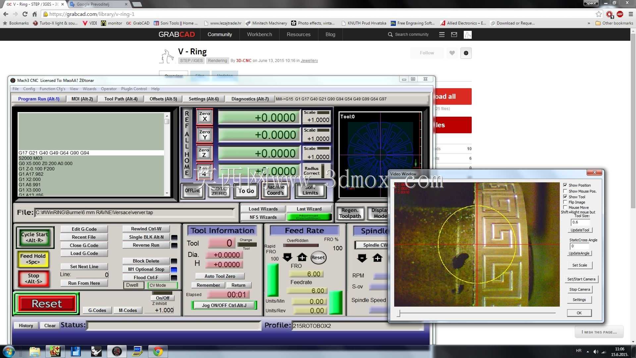This screenshot has height=358, width=636.
Task: Go back in Chrome browser
Action: (x=6, y=14)
